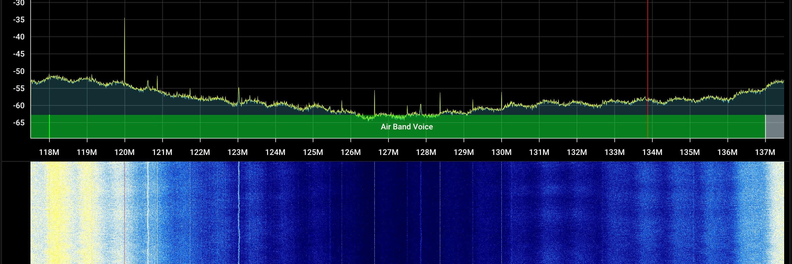Click the 127M frequency axis label

pos(388,152)
